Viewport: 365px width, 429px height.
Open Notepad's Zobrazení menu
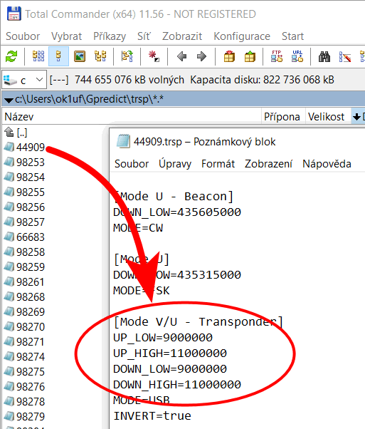point(268,164)
